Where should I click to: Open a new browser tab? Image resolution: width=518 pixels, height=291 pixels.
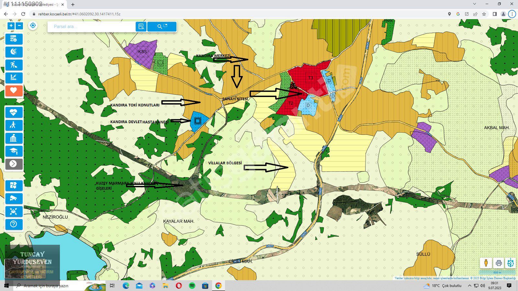(73, 5)
